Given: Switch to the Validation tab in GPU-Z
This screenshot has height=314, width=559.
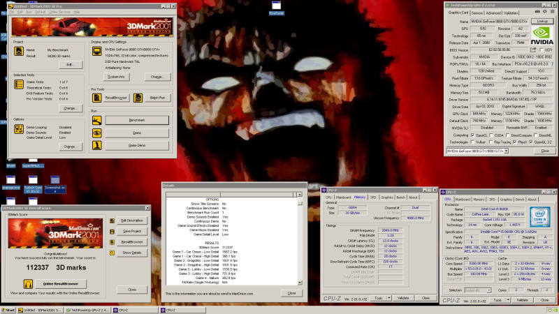Looking at the screenshot, I should click(511, 13).
